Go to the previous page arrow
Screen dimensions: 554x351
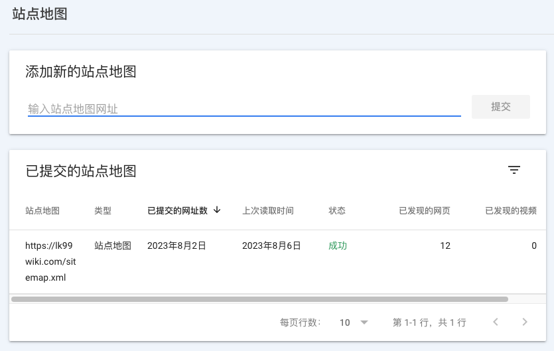tap(496, 322)
